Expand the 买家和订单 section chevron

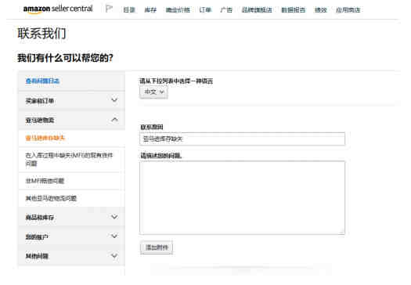[x=114, y=100]
